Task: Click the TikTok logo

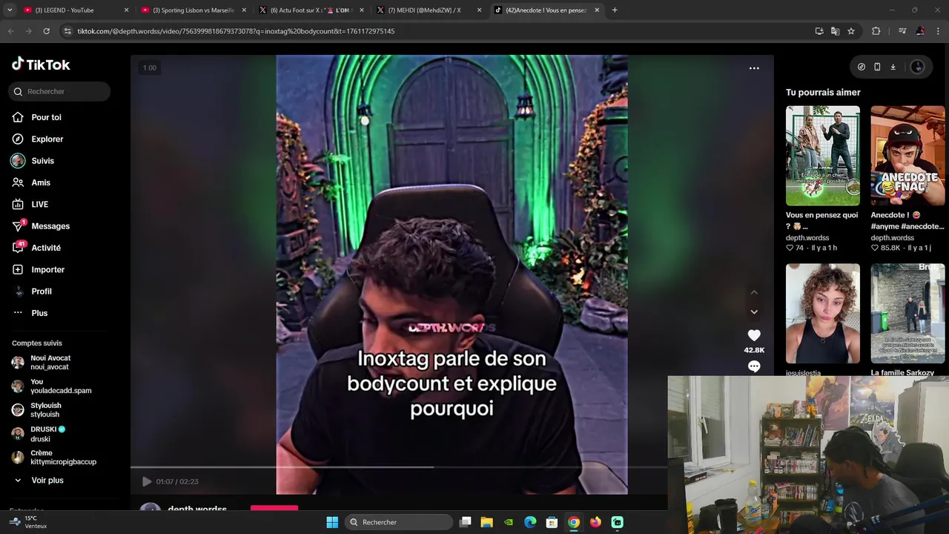Action: (41, 65)
